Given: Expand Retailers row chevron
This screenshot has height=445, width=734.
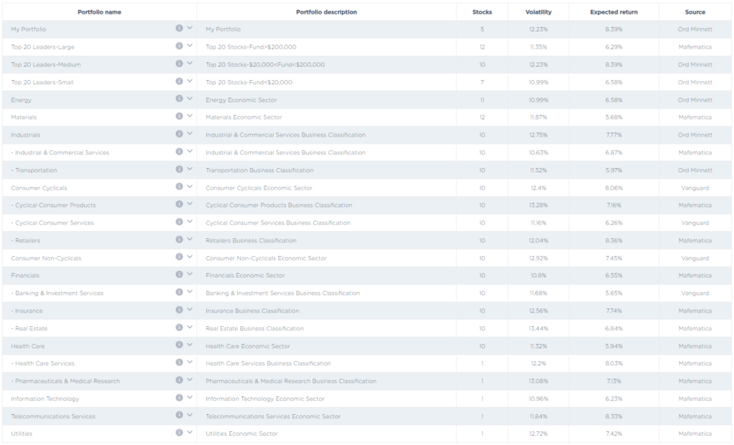Looking at the screenshot, I should click(x=189, y=240).
